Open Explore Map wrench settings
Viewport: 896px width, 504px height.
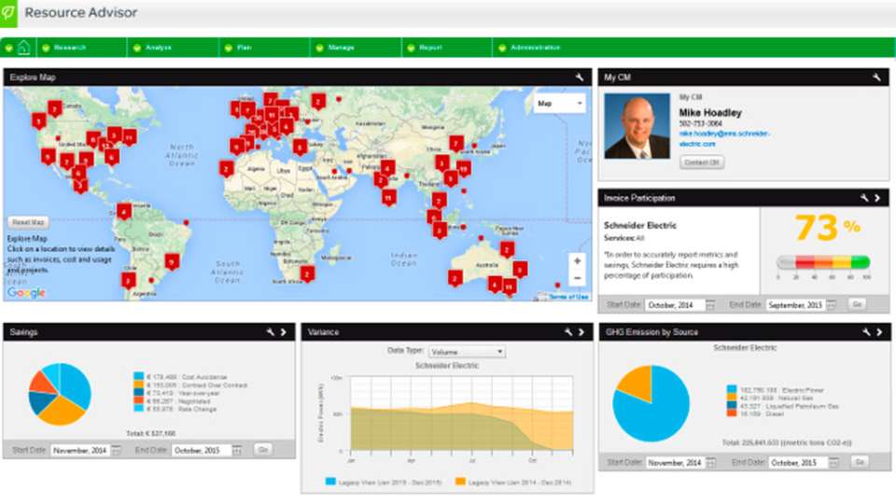click(x=580, y=77)
